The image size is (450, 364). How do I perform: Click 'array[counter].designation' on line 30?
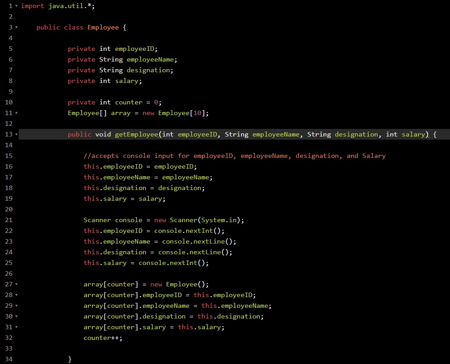coord(135,316)
